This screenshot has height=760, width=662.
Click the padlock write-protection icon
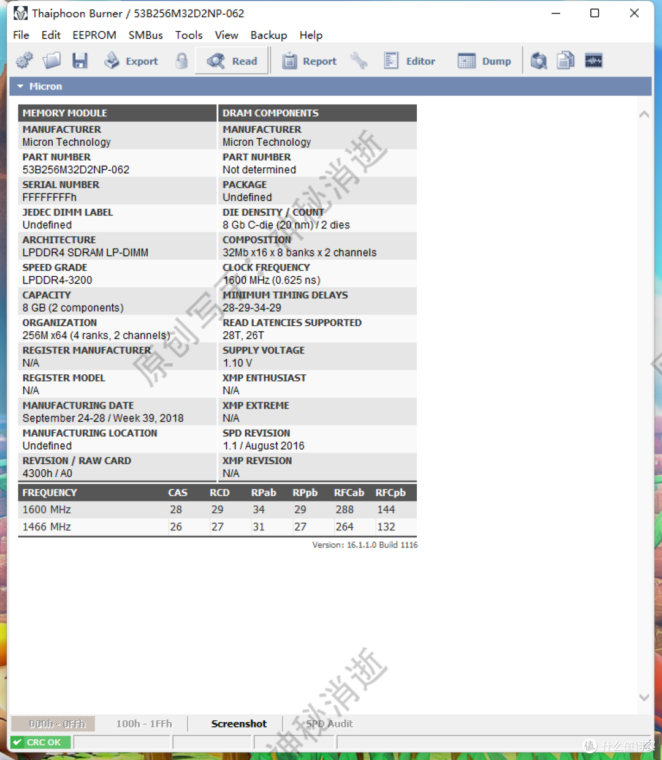click(x=181, y=61)
